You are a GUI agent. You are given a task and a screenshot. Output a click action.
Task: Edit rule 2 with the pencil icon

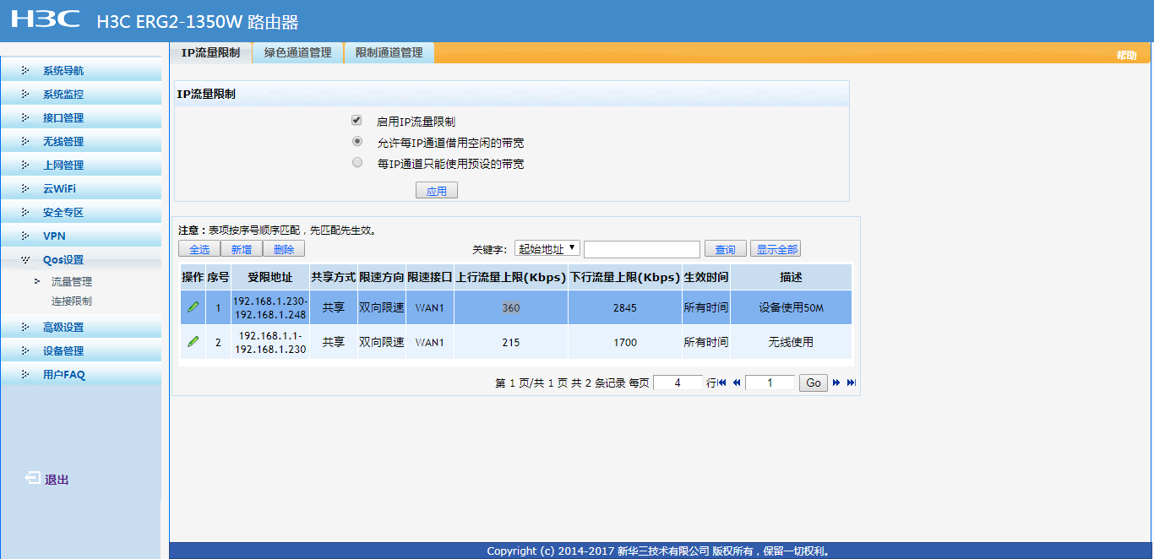pyautogui.click(x=193, y=342)
